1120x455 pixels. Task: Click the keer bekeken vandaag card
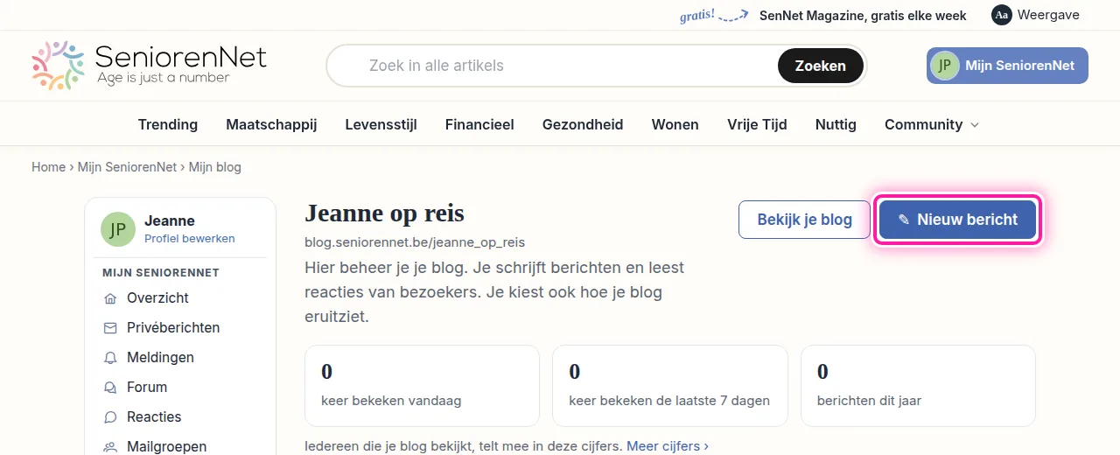[422, 386]
